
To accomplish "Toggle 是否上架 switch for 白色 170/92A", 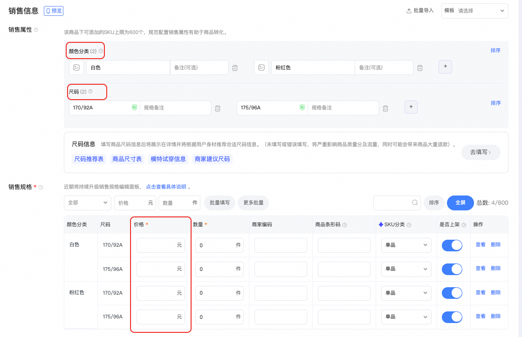I will (452, 245).
